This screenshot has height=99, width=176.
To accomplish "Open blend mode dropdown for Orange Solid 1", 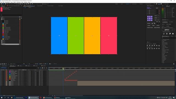I will pos(31,78).
